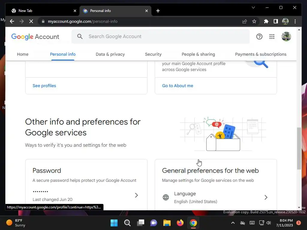The height and width of the screenshot is (230, 307).
Task: Open the Google Account help question mark icon
Action: (259, 37)
